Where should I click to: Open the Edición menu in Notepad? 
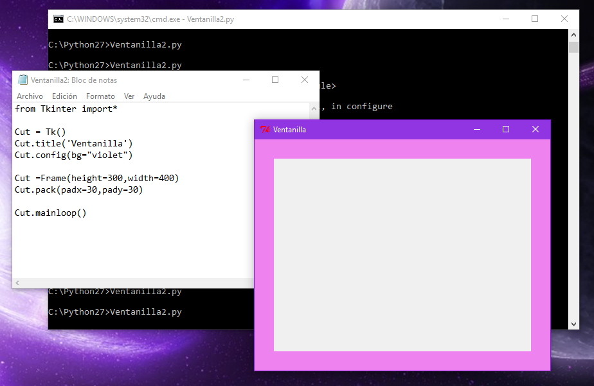point(64,96)
